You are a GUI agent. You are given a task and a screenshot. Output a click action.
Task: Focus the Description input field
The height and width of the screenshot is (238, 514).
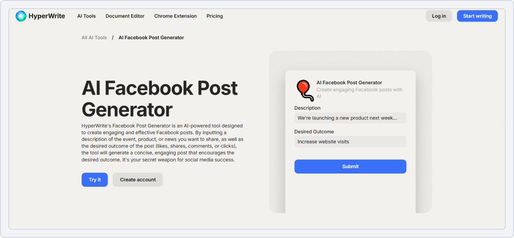click(x=350, y=118)
